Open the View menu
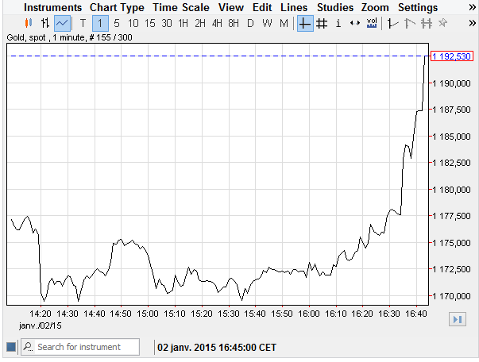Viewport: 479px width, 362px height. 231,7
